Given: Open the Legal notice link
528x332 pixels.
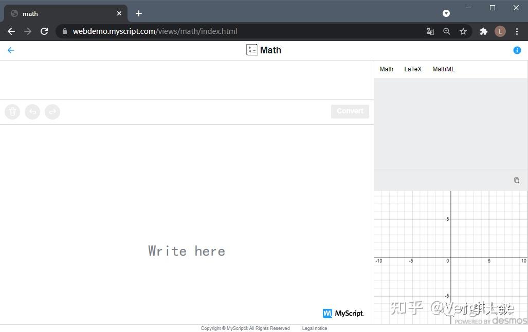Looking at the screenshot, I should click(314, 328).
